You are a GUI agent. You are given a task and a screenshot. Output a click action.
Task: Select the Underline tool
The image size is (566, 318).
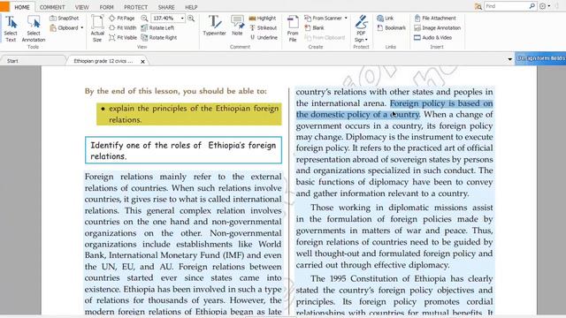(x=264, y=37)
